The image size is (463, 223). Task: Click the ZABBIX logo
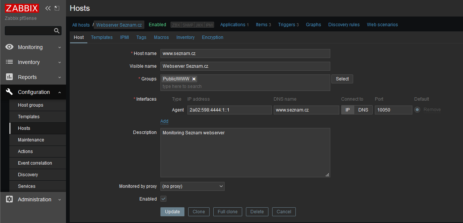click(x=22, y=8)
